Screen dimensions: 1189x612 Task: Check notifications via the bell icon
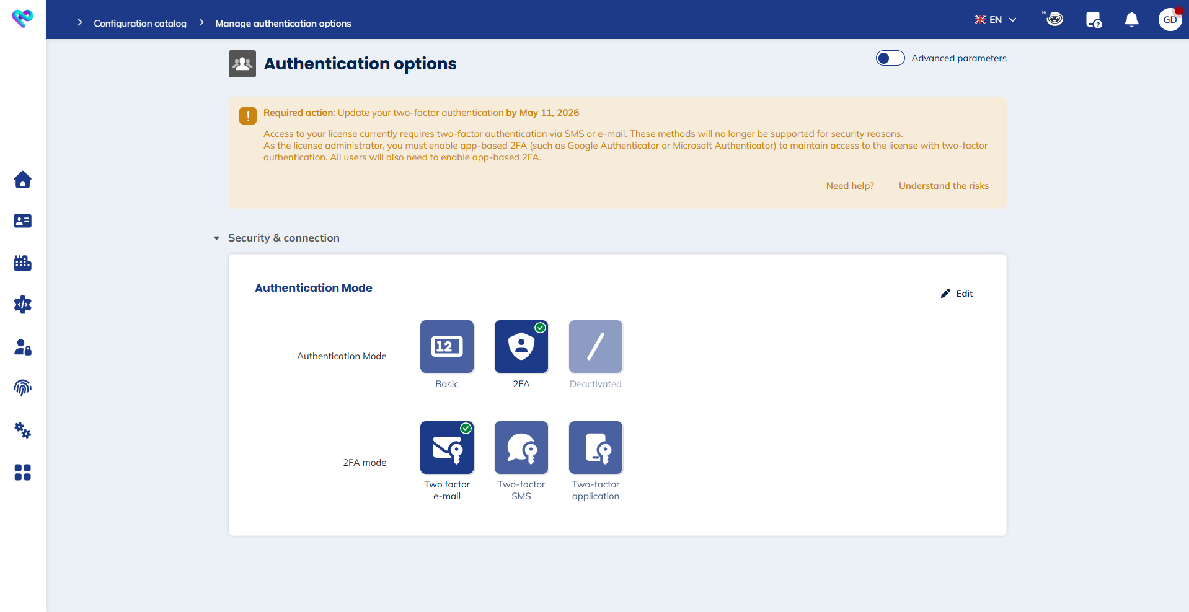click(1131, 19)
